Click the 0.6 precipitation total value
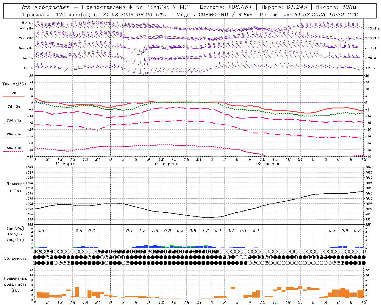Screen dimensions: 381x305 [x=79, y=231]
